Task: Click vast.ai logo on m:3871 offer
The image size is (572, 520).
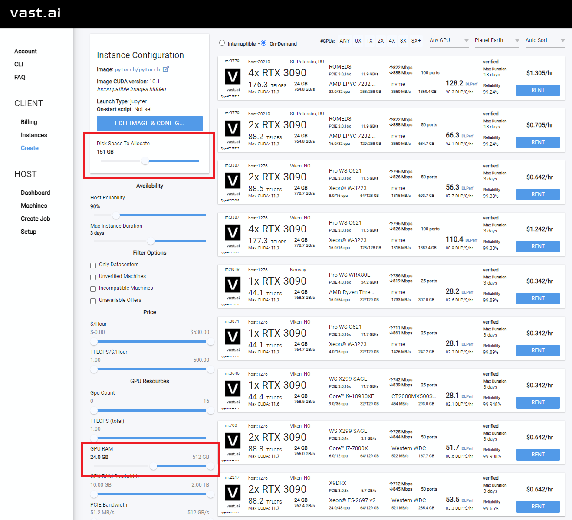Action: point(233,337)
